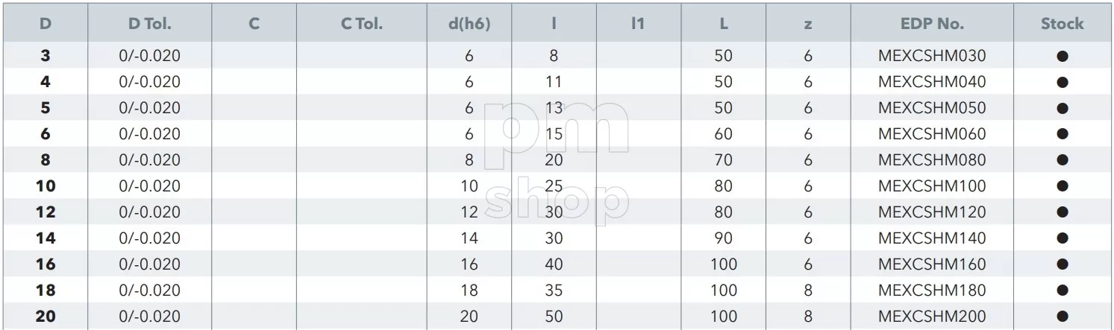1114x330 pixels.
Task: Click the stock dot for MEXCSHM060
Action: [x=1063, y=134]
